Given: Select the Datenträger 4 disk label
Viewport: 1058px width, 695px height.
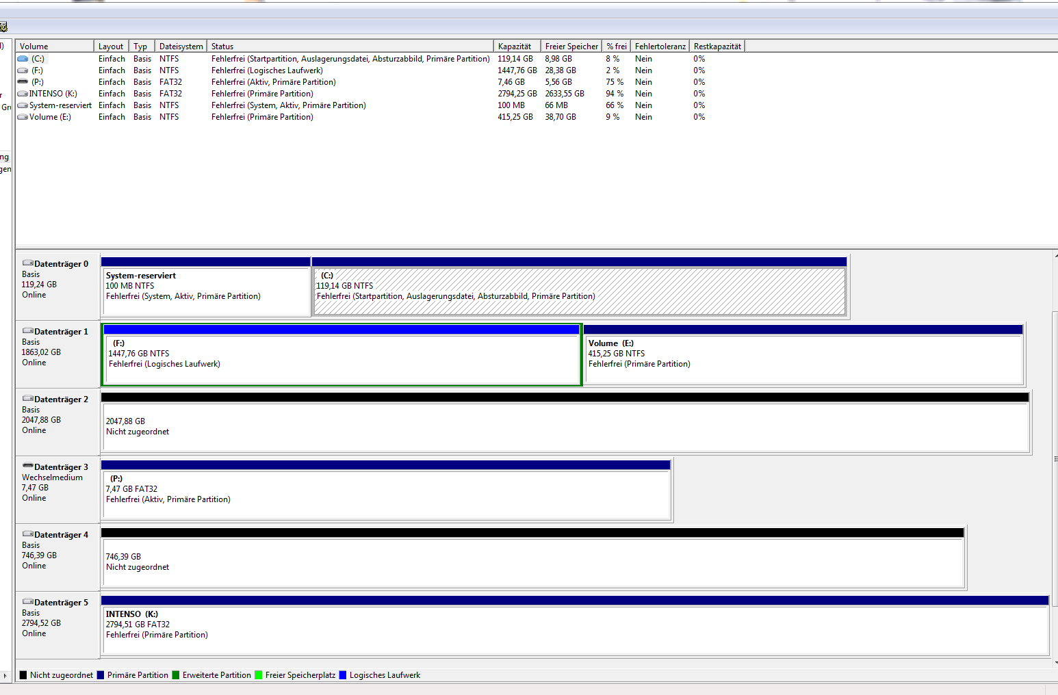Looking at the screenshot, I should (x=57, y=556).
